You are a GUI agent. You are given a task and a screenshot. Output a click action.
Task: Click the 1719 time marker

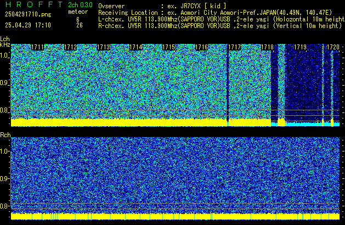click(300, 47)
